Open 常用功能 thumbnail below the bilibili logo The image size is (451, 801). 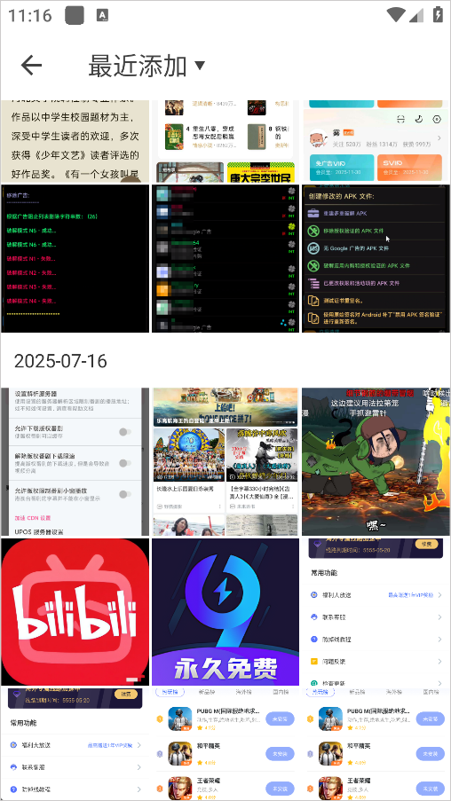click(x=75, y=744)
